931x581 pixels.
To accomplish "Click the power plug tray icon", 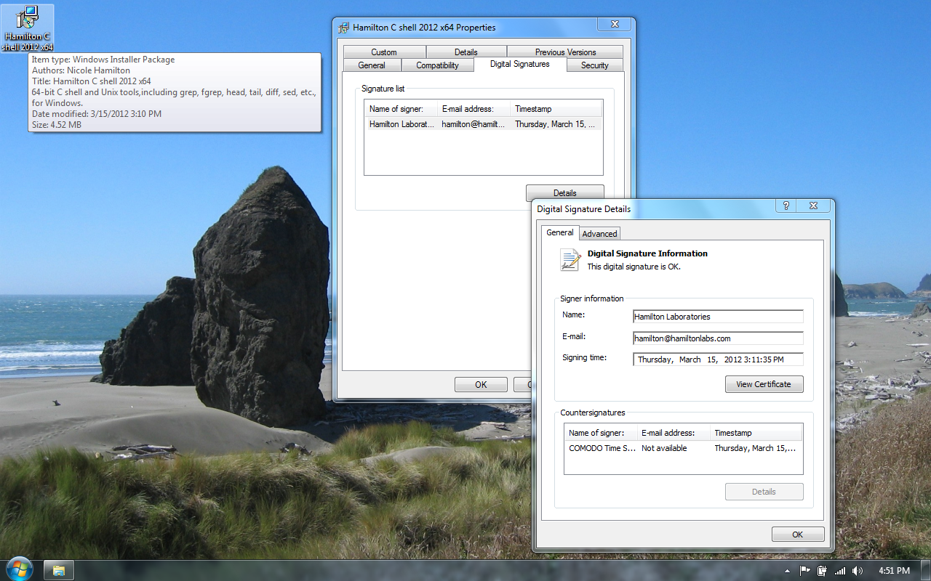I will pos(823,571).
